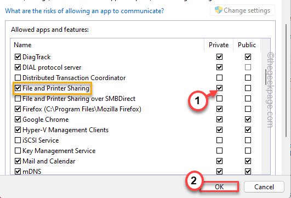291x198 pixels.
Task: Toggle Private for File and Printer Sharing
Action: tap(219, 88)
